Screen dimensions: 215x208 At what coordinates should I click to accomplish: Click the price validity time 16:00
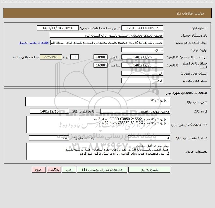(x=100, y=65)
